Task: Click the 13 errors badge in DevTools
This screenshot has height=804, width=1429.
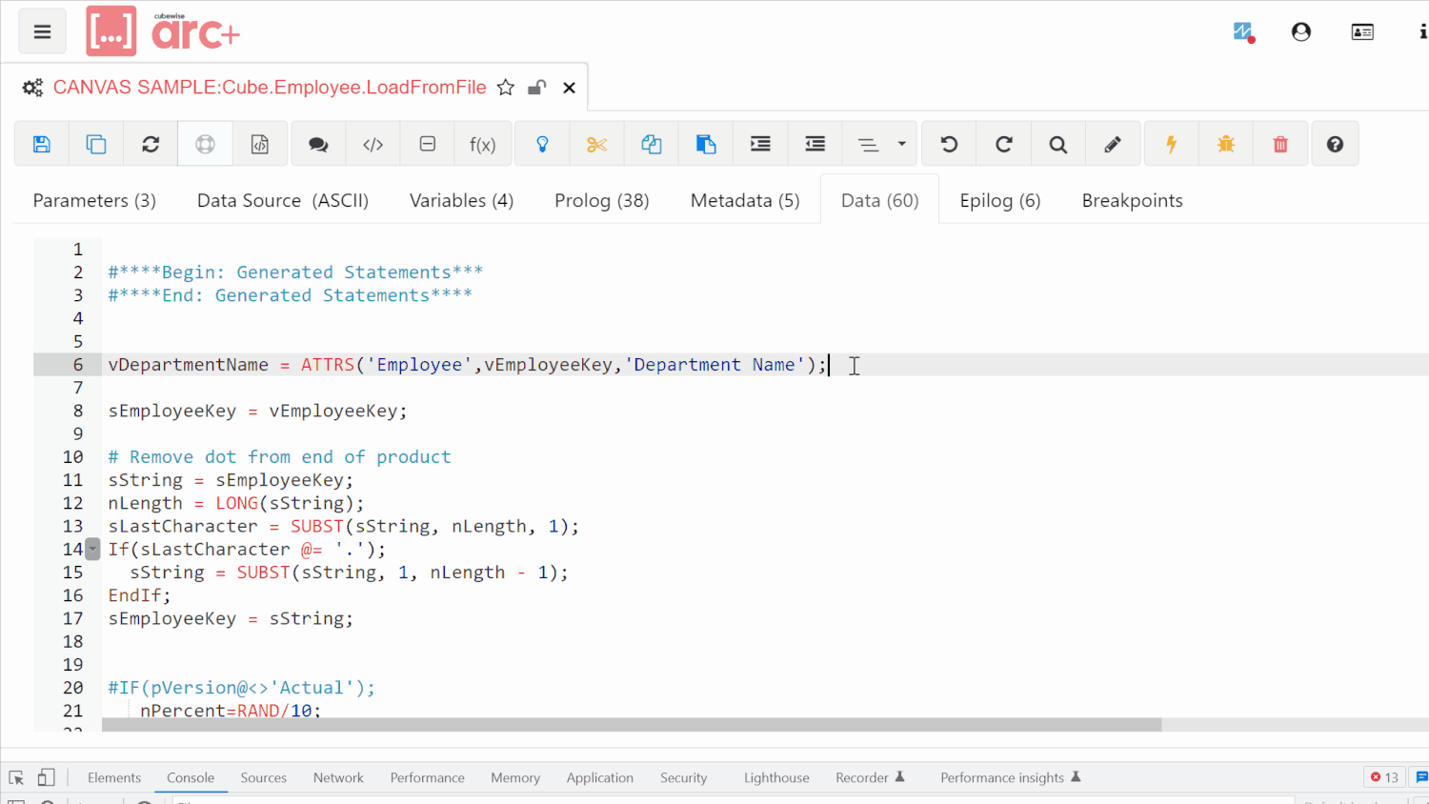Action: [1383, 776]
